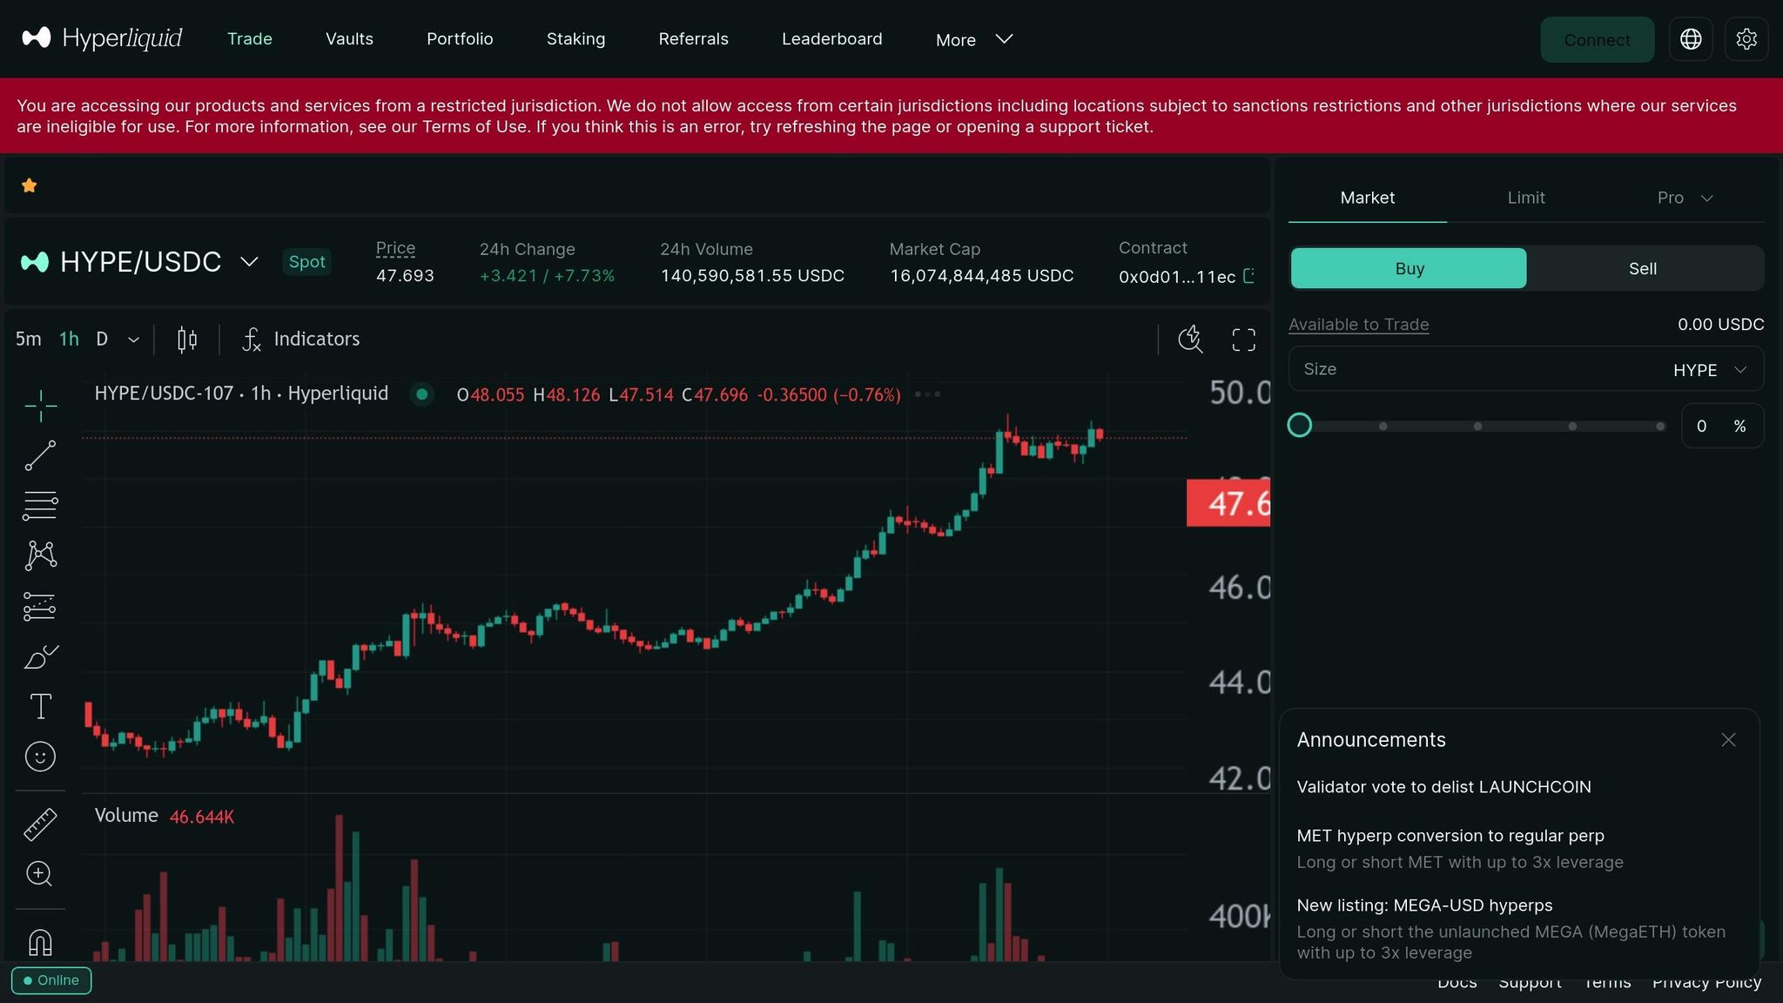Open the candle style selector icon

[185, 340]
